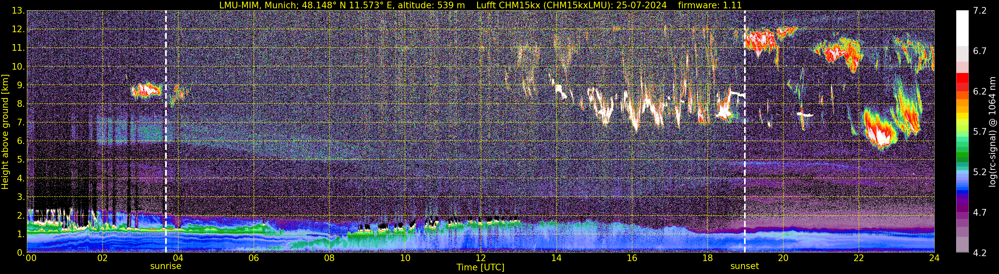Click the 'Time [UTC]' axis label
The height and width of the screenshot is (274, 999).
(480, 267)
